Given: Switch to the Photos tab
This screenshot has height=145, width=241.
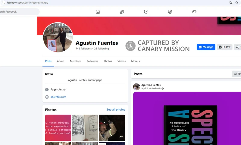Looking at the screenshot, I should 108,61.
